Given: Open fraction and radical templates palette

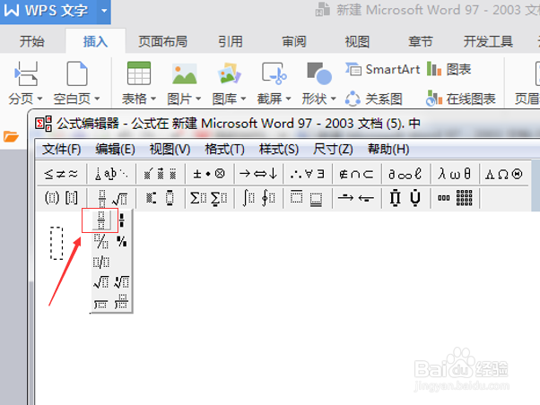Looking at the screenshot, I should coord(111,198).
